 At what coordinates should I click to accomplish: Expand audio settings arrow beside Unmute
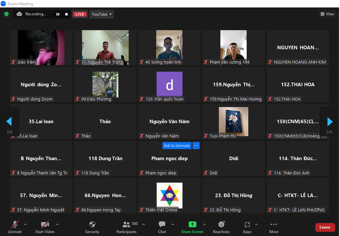coord(25,225)
